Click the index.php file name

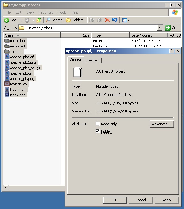[x=18, y=95]
